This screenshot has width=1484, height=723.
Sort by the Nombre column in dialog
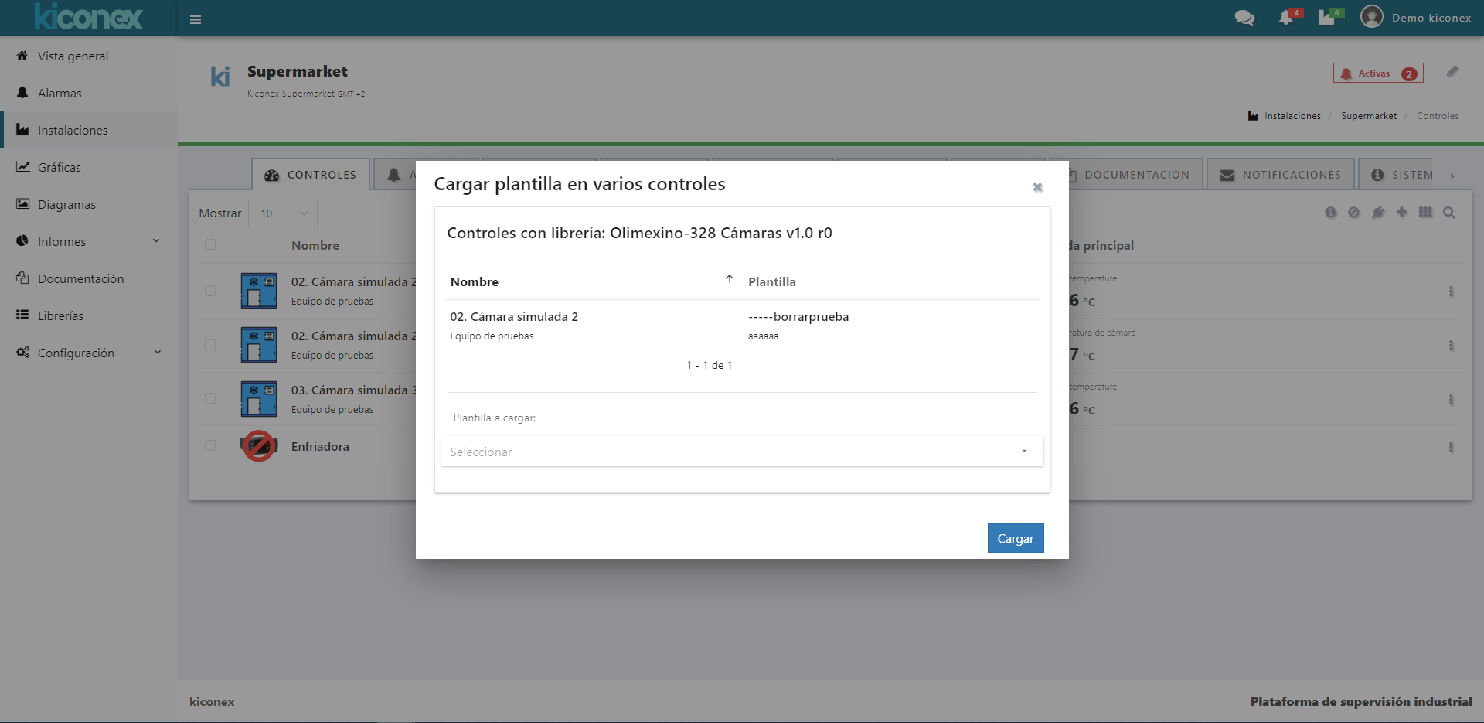pyautogui.click(x=475, y=281)
